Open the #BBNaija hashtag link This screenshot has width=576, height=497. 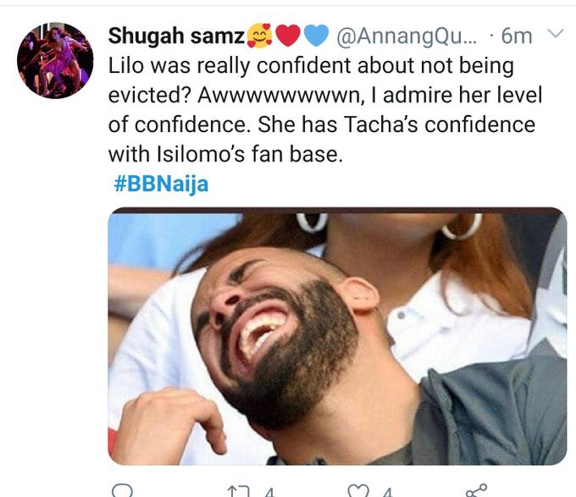pyautogui.click(x=160, y=184)
